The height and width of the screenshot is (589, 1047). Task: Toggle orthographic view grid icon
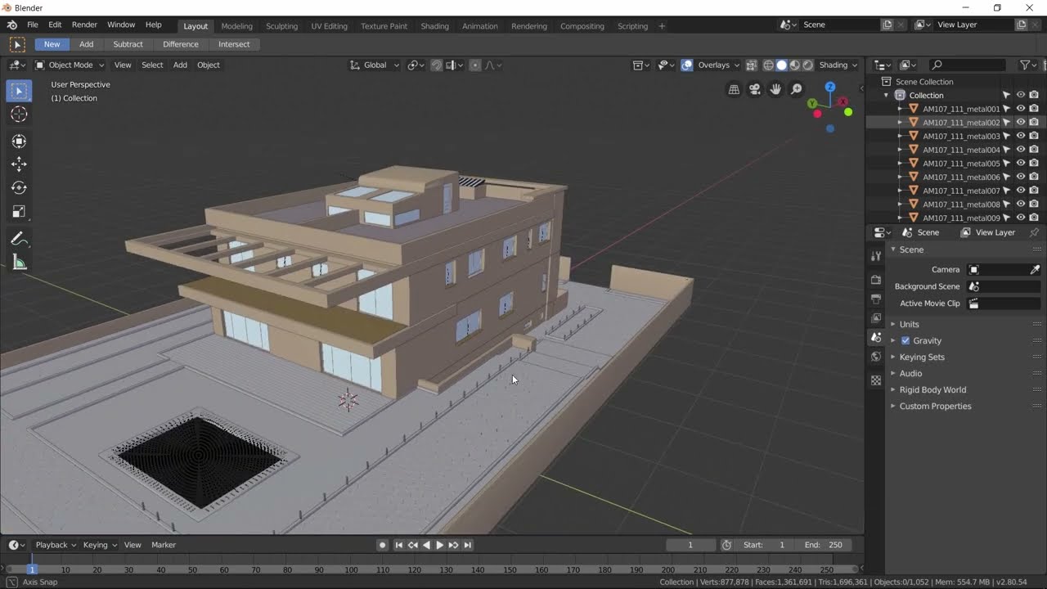point(734,89)
